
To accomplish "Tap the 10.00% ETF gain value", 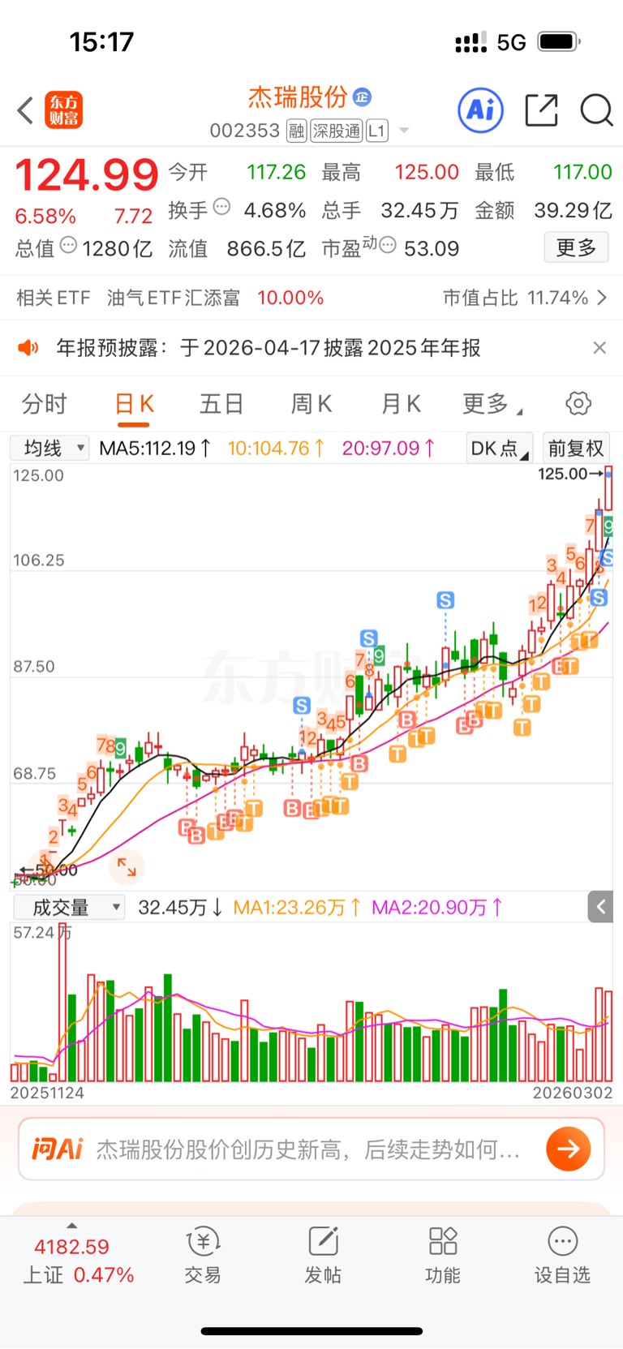I will click(290, 298).
